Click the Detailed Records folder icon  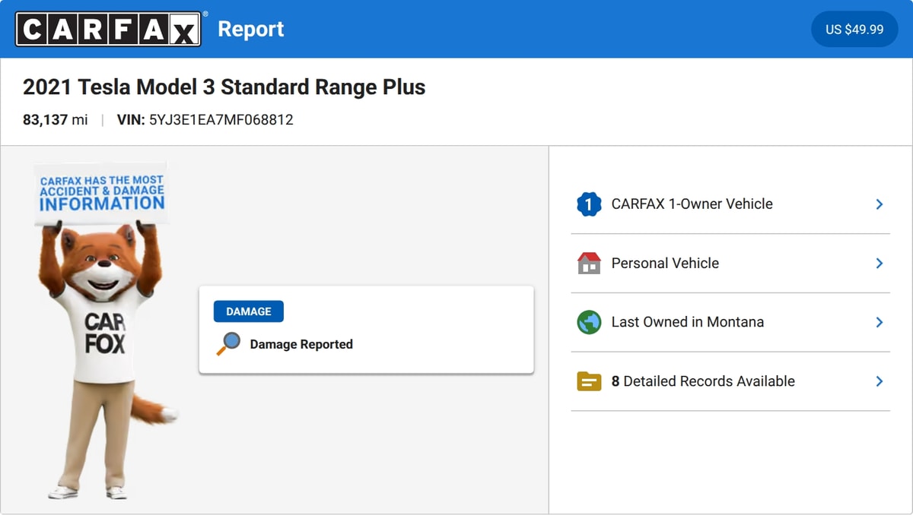click(x=589, y=381)
